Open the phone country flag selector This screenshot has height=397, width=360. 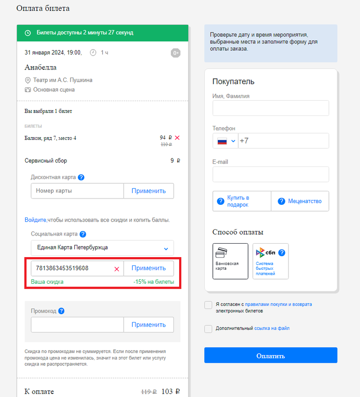(226, 141)
